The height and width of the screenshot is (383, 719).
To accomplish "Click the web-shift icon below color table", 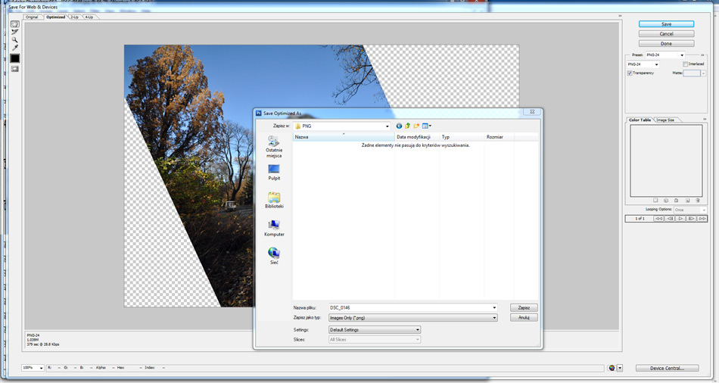I will coord(666,201).
